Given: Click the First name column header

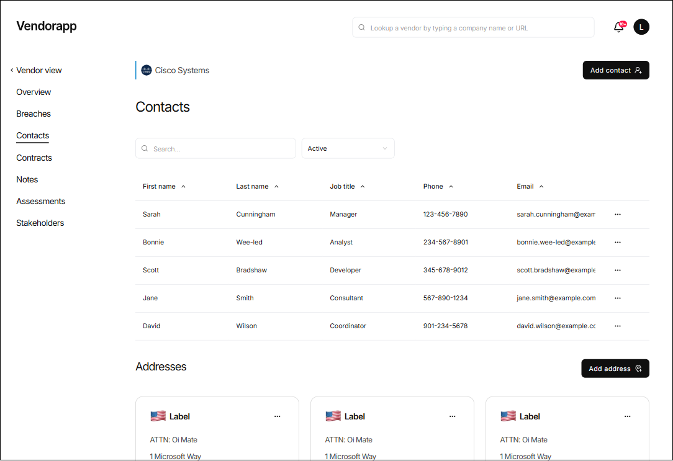Looking at the screenshot, I should click(x=159, y=187).
